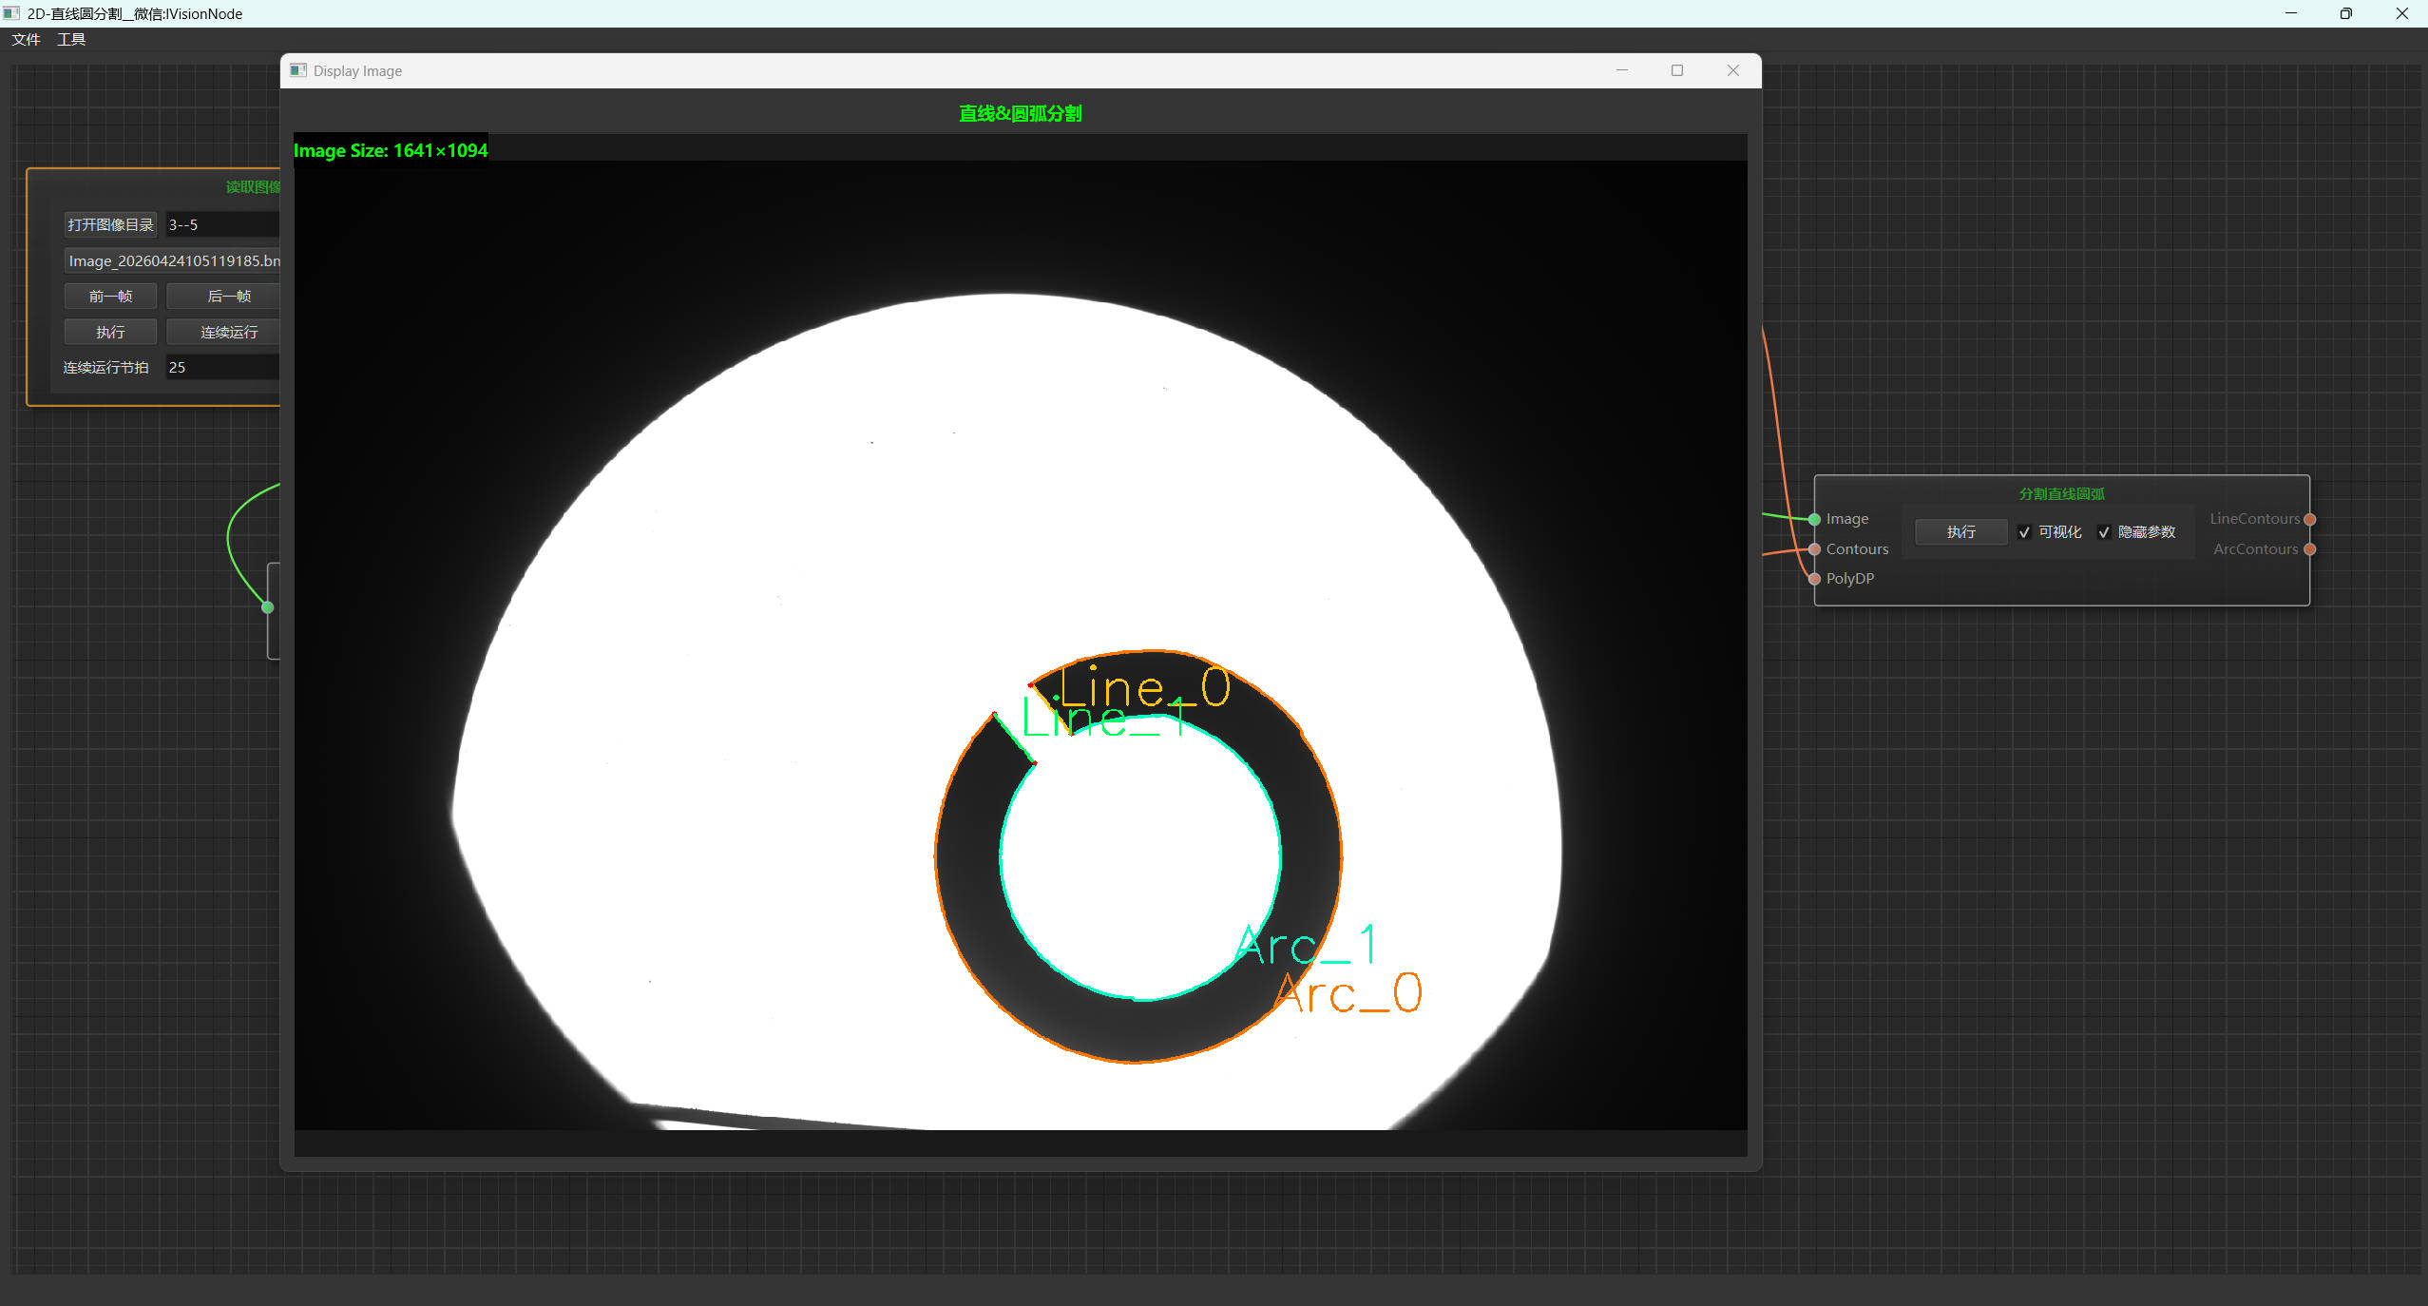Click the Display Image window icon
2428x1306 pixels.
point(298,70)
